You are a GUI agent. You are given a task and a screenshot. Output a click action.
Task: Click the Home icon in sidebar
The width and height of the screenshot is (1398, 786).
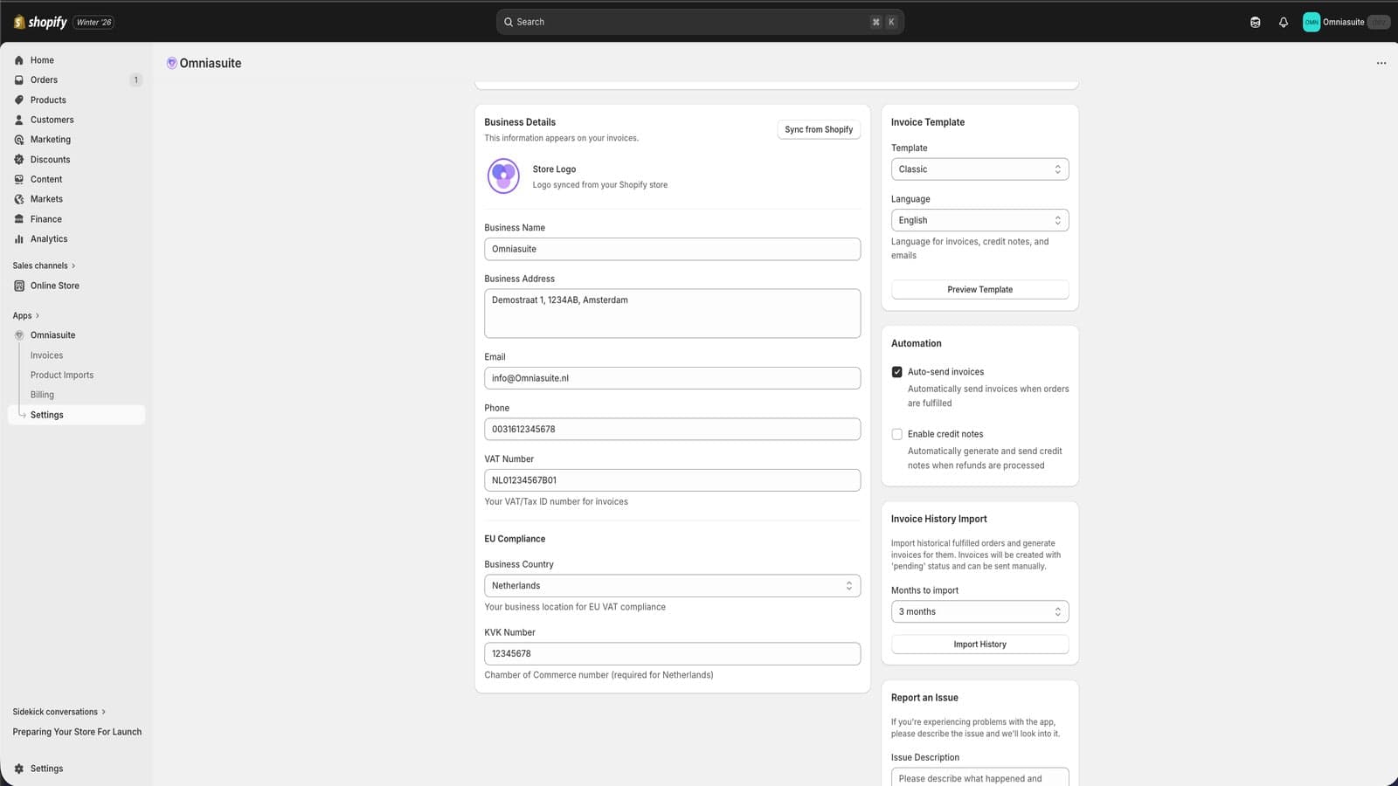coord(19,60)
